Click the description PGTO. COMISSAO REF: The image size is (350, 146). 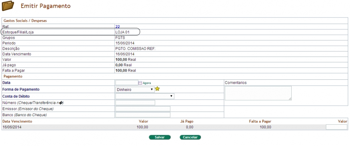coord(135,49)
